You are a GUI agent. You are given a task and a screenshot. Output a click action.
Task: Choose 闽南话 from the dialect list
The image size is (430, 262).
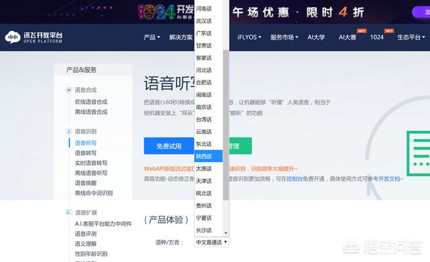(208, 94)
